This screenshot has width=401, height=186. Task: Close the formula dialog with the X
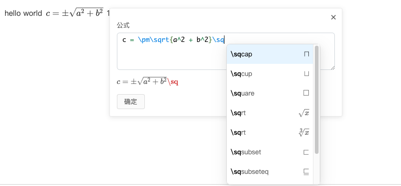(333, 17)
